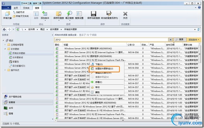This screenshot has width=204, height=128.
Task: Sort by the 公告 ID column header
Action: [x=133, y=45]
